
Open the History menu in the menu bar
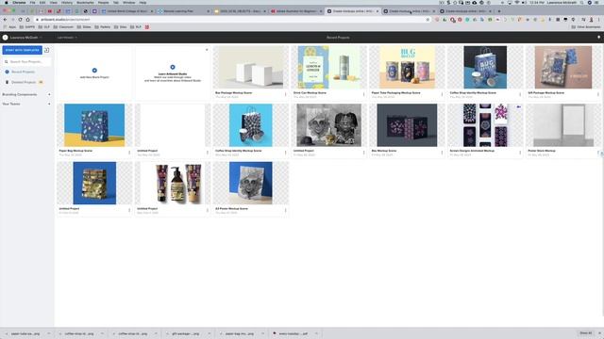(67, 2)
